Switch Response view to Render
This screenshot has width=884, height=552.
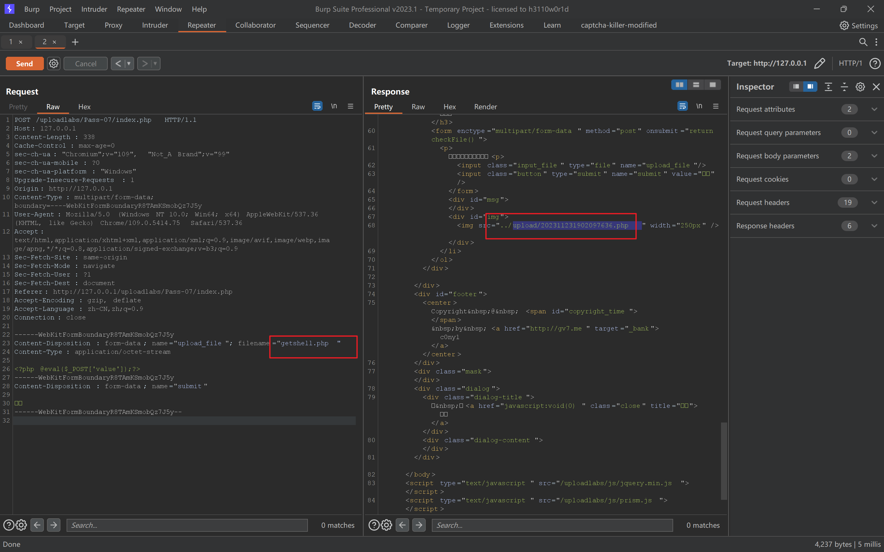click(x=485, y=106)
